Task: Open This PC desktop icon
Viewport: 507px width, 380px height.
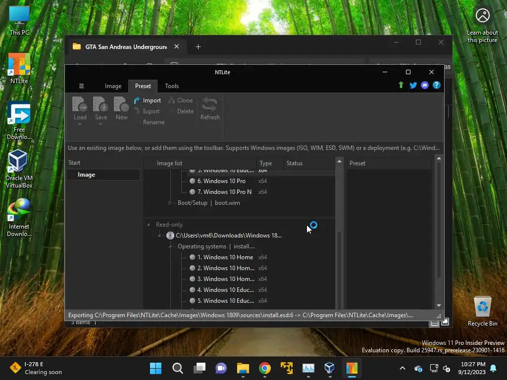Action: tap(19, 21)
